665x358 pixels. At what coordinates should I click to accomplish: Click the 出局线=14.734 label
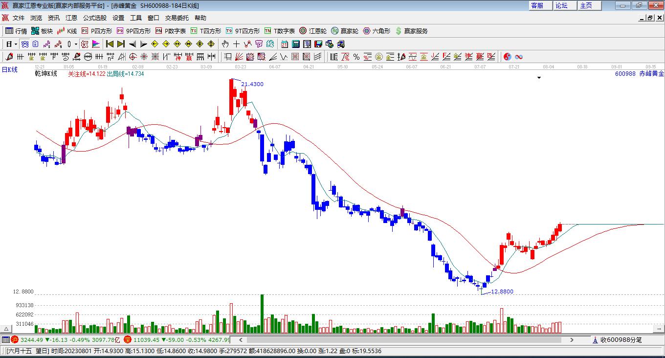pyautogui.click(x=126, y=74)
